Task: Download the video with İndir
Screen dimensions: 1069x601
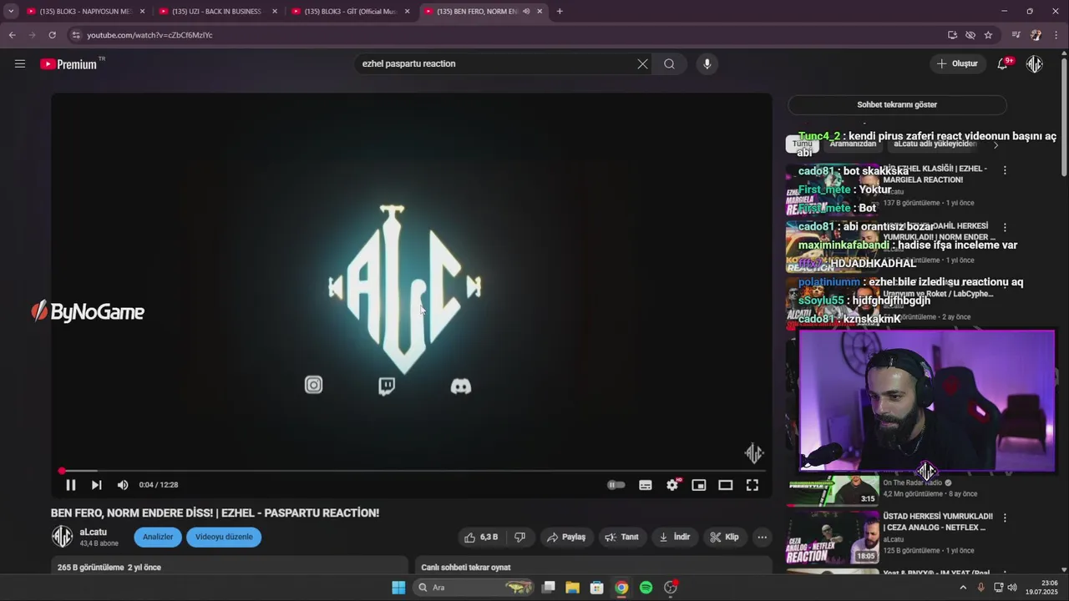Action: (674, 537)
